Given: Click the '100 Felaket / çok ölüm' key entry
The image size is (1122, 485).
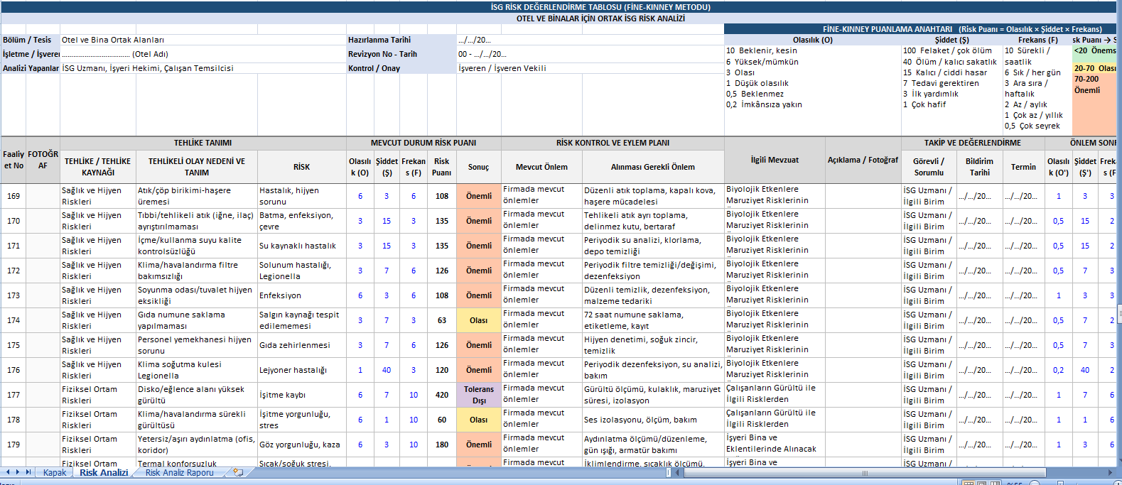Looking at the screenshot, I should click(x=947, y=50).
